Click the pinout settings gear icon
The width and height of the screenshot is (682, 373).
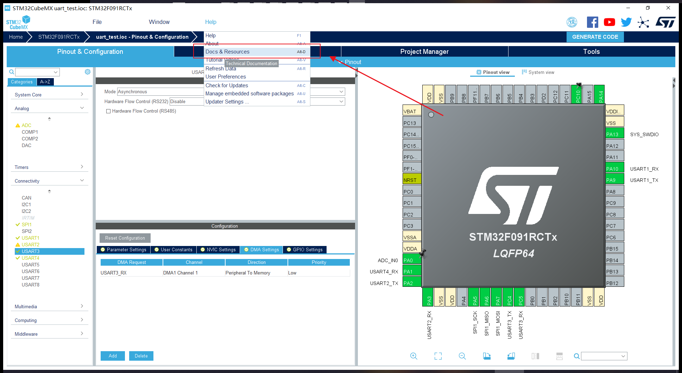87,71
